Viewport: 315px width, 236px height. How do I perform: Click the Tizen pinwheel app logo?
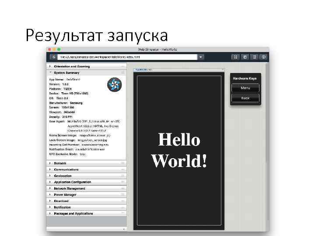(115, 84)
